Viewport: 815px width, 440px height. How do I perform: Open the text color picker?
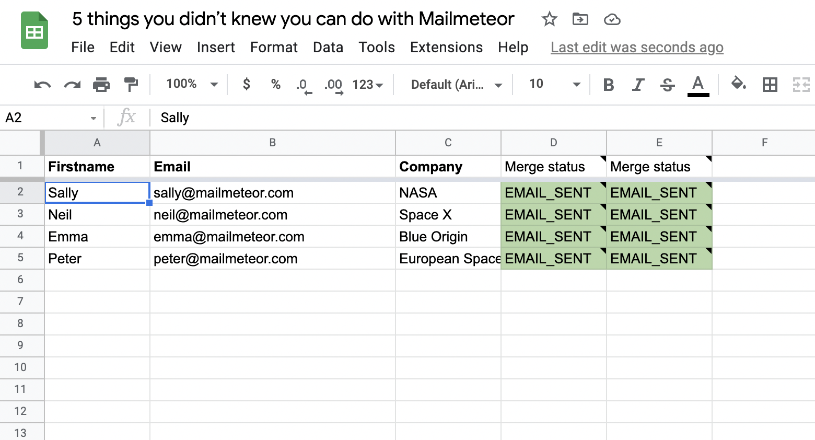coord(698,85)
